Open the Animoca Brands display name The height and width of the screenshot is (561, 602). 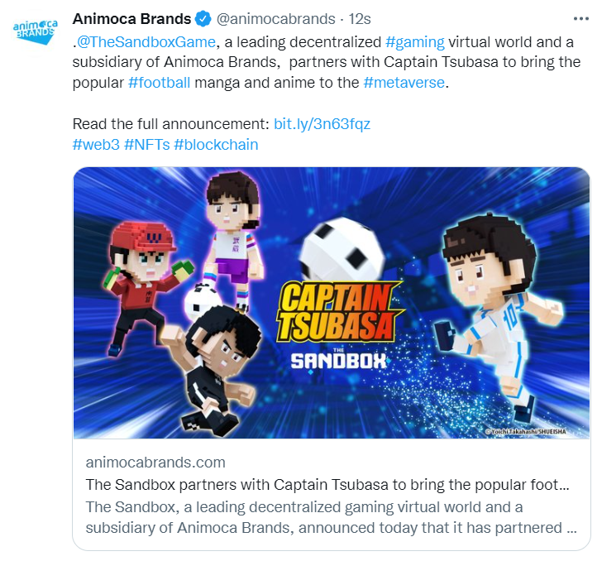pyautogui.click(x=131, y=19)
